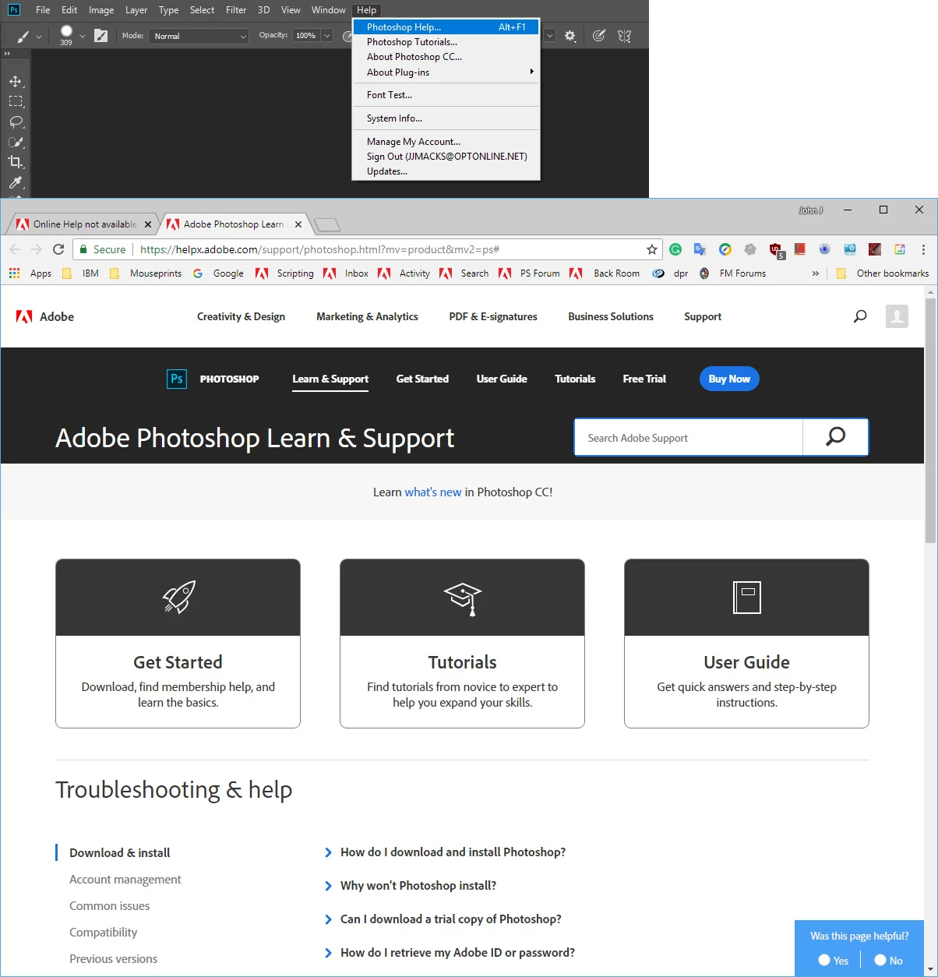The height and width of the screenshot is (977, 938).
Task: Go back in Chrome
Action: (15, 249)
